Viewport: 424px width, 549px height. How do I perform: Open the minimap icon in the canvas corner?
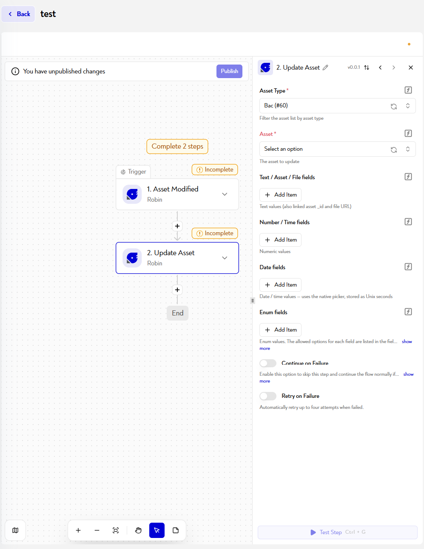[x=15, y=530]
